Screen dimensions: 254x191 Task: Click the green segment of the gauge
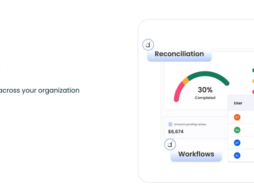tap(209, 74)
